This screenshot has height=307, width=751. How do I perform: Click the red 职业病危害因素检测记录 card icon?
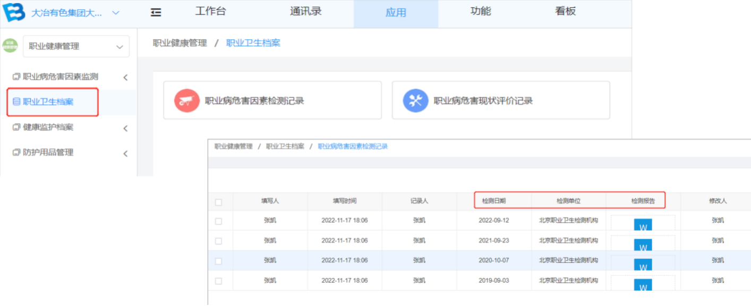(x=186, y=100)
